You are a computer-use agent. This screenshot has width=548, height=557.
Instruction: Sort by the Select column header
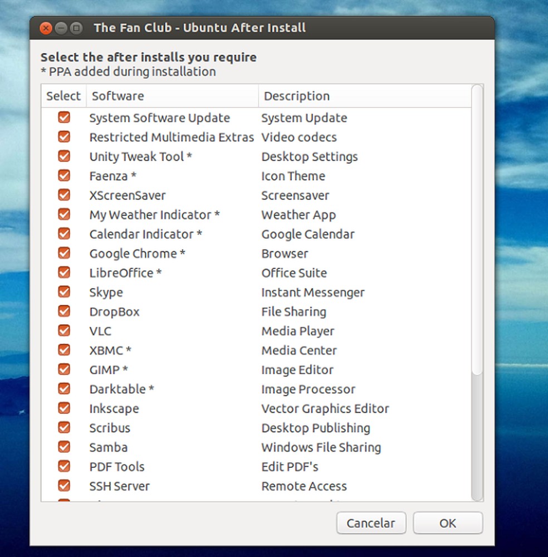(63, 96)
